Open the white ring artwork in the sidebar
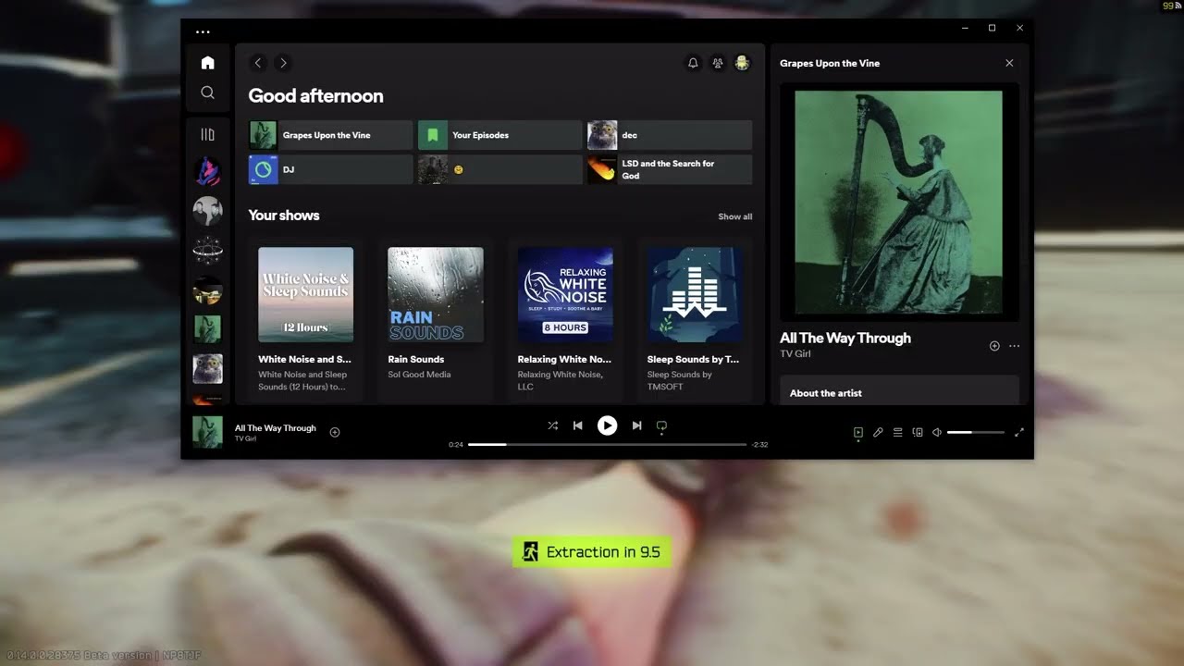The height and width of the screenshot is (666, 1184). click(x=207, y=251)
